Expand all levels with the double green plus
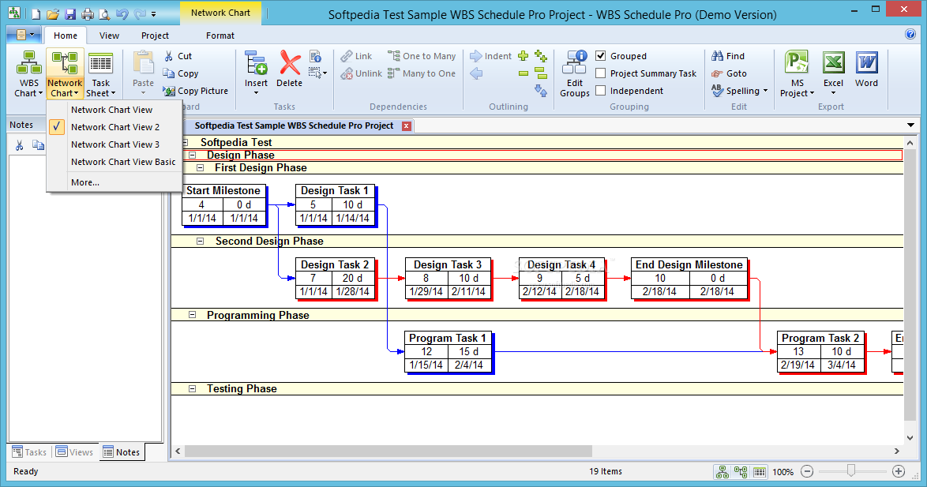 tap(541, 56)
